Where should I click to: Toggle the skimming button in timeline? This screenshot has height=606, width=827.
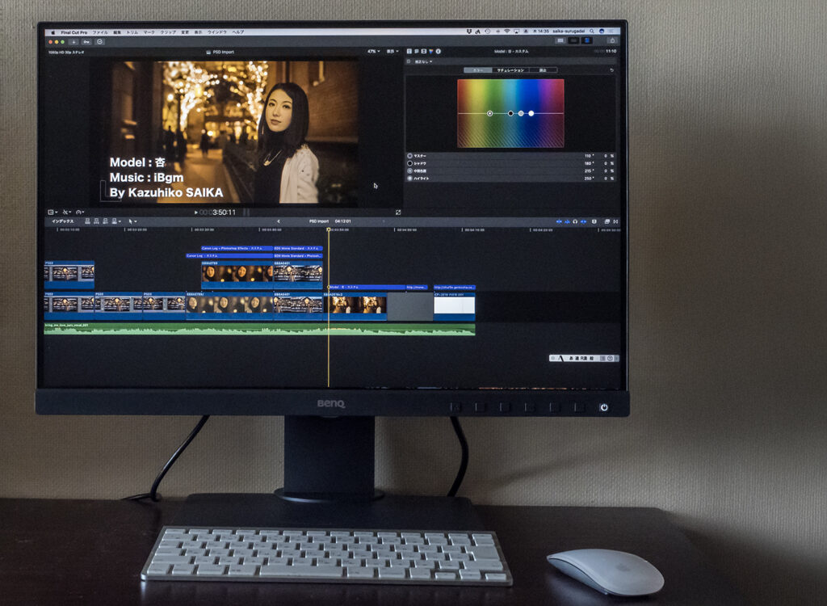[x=559, y=221]
